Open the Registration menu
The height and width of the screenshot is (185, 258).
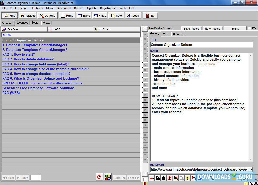click(108, 8)
